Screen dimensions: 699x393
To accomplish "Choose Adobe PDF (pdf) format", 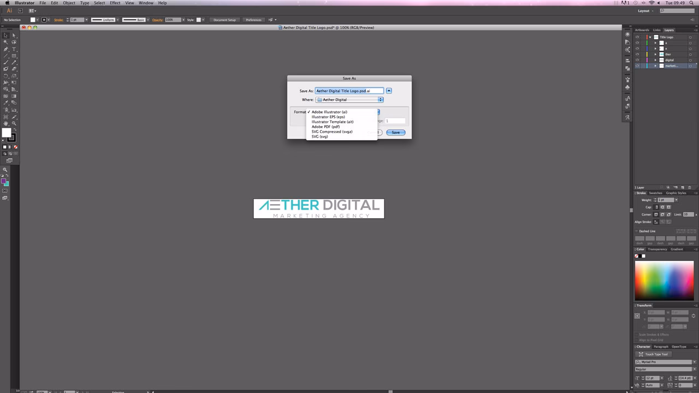I will click(x=325, y=127).
